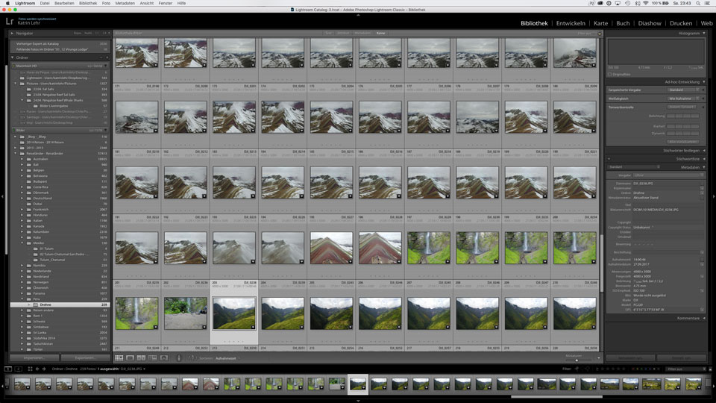Go forward using the right arrow above filmstrip

(44, 369)
